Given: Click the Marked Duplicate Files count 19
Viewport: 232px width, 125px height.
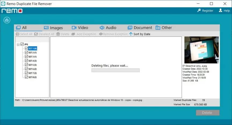Looking at the screenshot, I should pos(204,100).
